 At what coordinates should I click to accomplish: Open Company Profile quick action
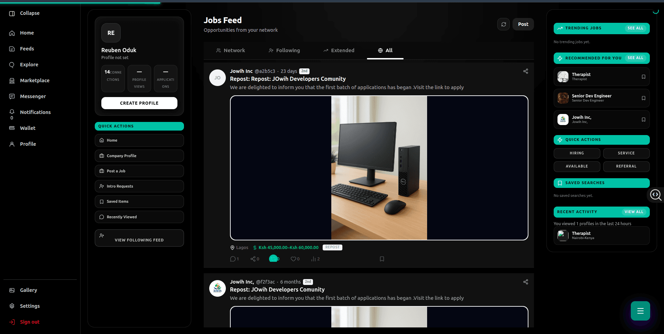tap(139, 156)
